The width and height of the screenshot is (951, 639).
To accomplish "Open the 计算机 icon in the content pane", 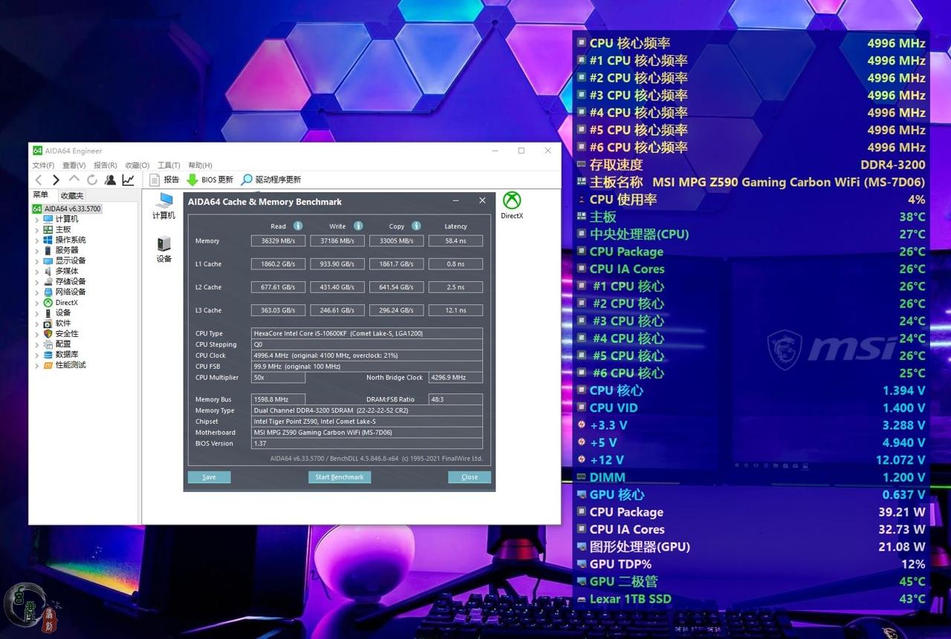I will [163, 206].
